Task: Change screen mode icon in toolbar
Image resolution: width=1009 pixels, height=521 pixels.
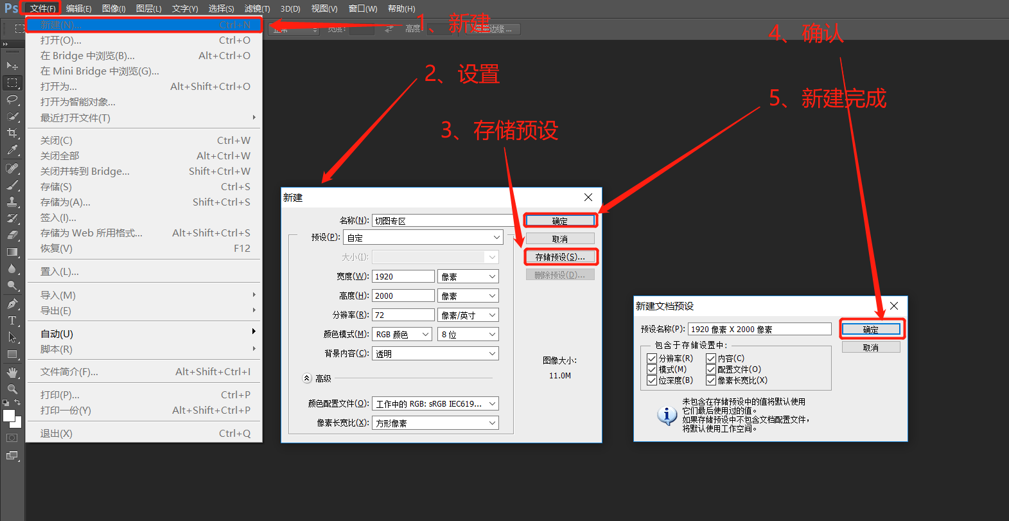Action: 12,455
